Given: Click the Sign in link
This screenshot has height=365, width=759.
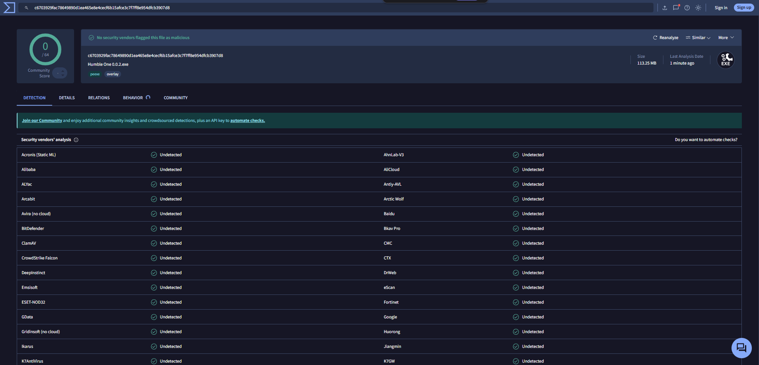Looking at the screenshot, I should [721, 8].
